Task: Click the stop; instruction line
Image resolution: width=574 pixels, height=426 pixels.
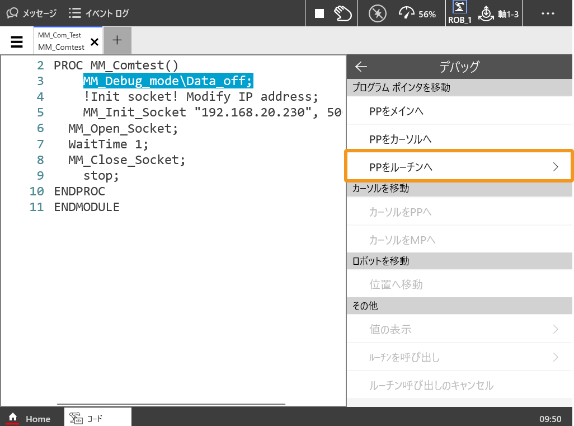Action: point(101,176)
